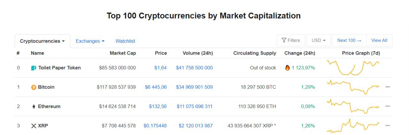The height and width of the screenshot is (135, 409).
Task: Expand the Exchanges dropdown
Action: (90, 41)
